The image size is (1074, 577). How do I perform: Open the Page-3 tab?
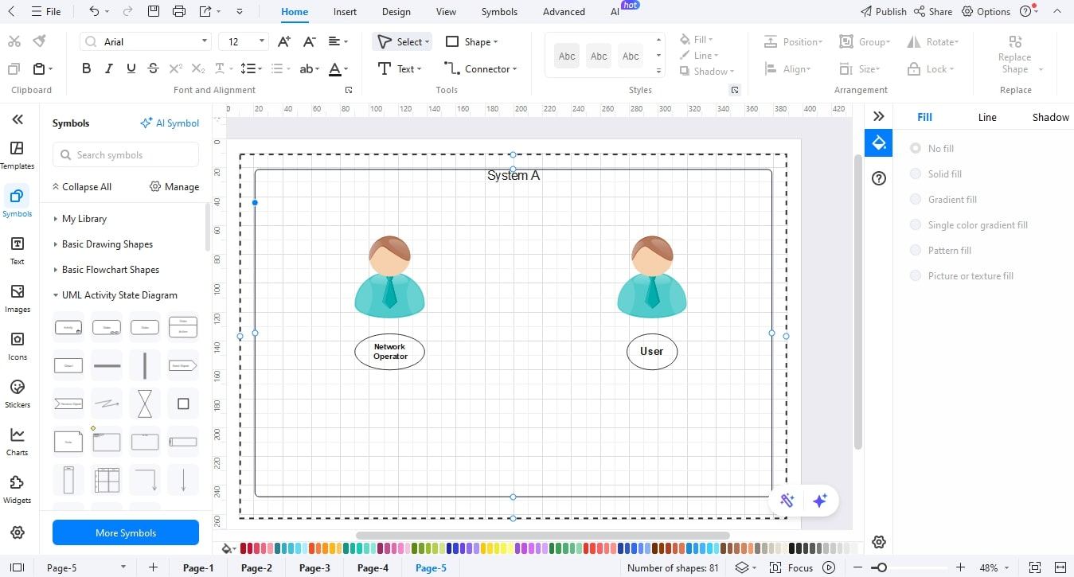click(x=314, y=567)
